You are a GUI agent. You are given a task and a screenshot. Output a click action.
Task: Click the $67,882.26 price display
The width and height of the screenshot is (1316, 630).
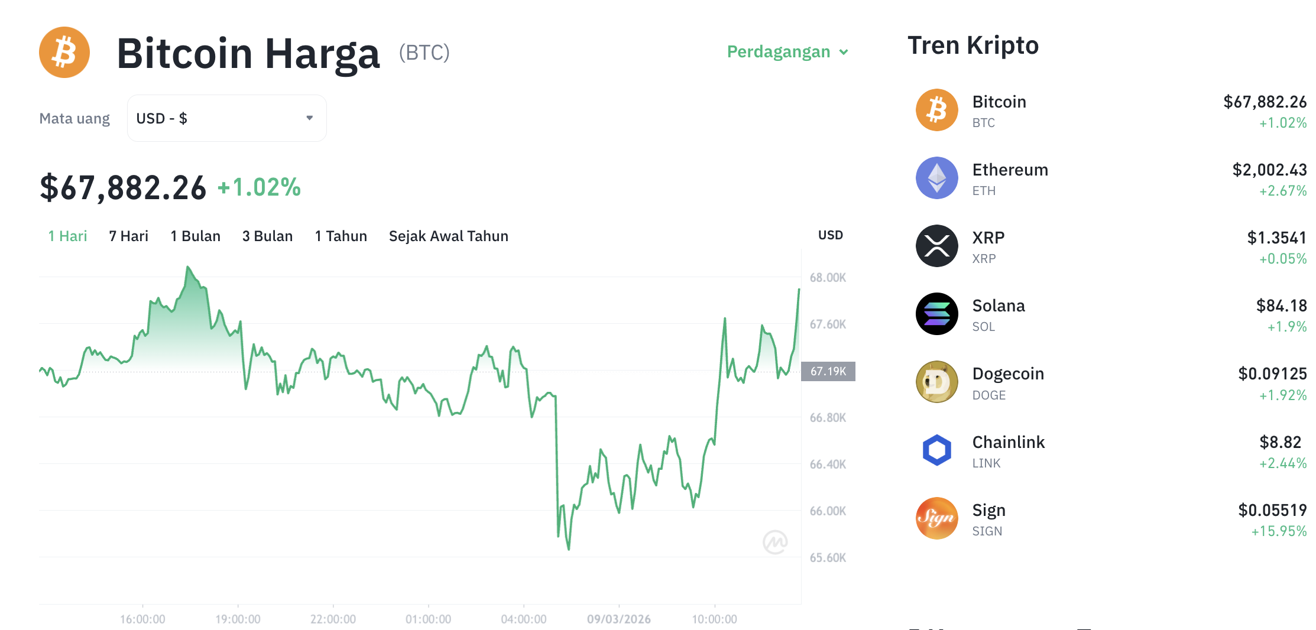(122, 186)
